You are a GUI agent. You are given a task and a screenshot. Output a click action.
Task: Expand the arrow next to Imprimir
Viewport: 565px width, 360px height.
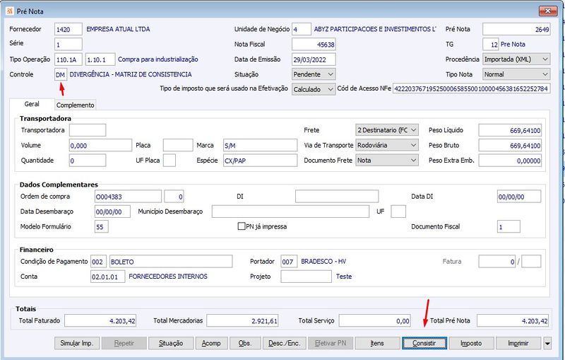(547, 343)
